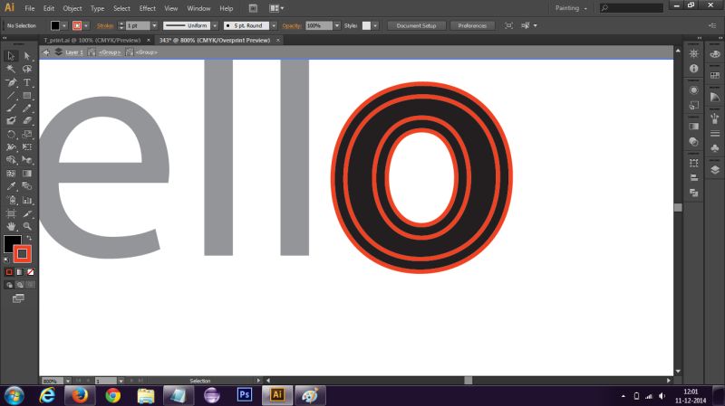Select the Shape Builder tool
Viewport: 725px width, 406px height.
pos(11,160)
